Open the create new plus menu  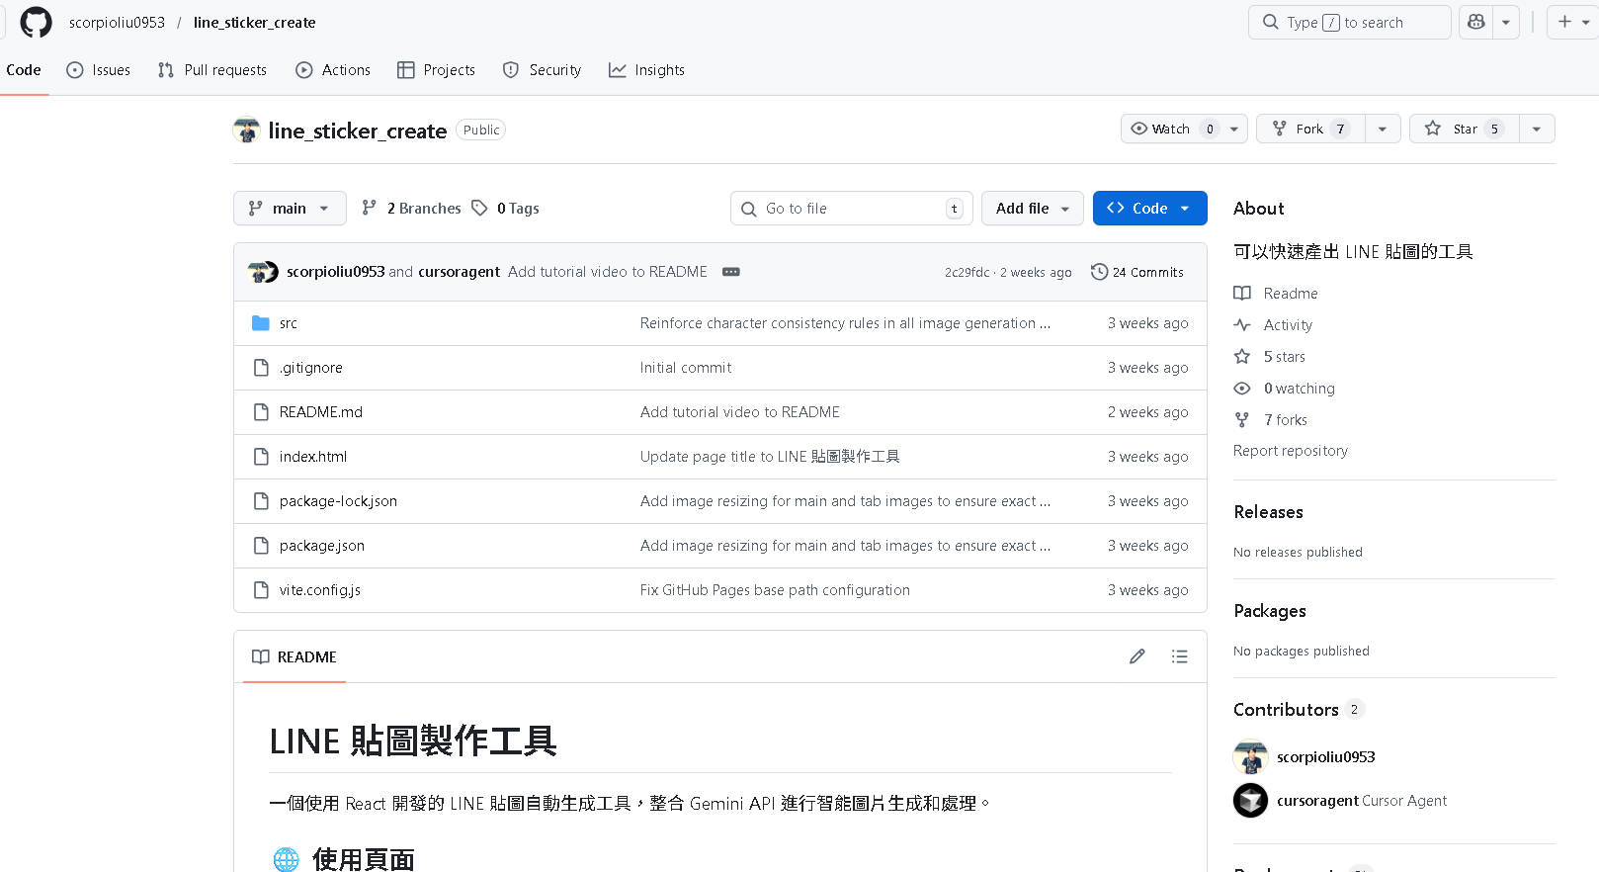(x=1572, y=22)
